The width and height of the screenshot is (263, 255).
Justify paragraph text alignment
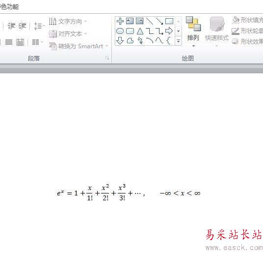click(x=9, y=42)
